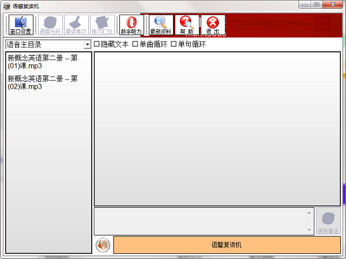Launch the 数字听力 number listening tool

(x=131, y=25)
